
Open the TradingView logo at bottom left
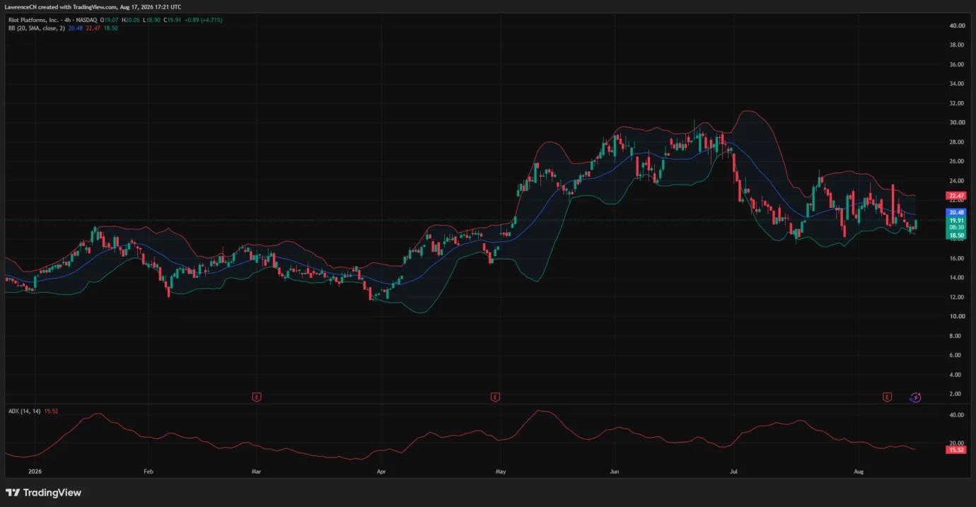(44, 493)
